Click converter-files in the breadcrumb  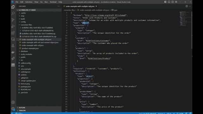tap(69, 10)
